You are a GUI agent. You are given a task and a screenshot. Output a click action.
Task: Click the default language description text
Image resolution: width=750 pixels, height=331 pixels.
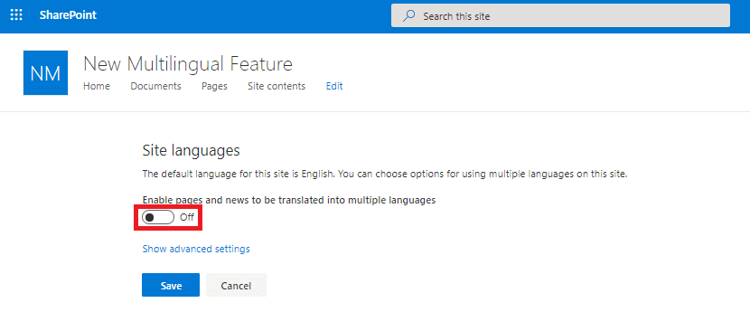point(385,175)
